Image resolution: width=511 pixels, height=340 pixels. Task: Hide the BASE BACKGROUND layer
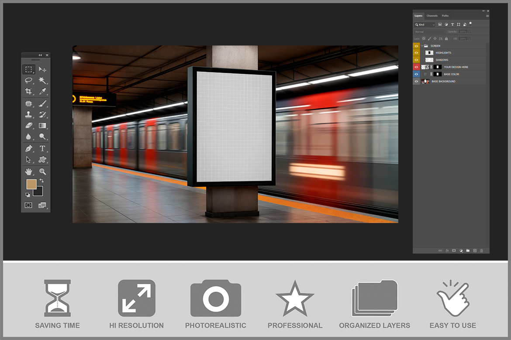(416, 82)
